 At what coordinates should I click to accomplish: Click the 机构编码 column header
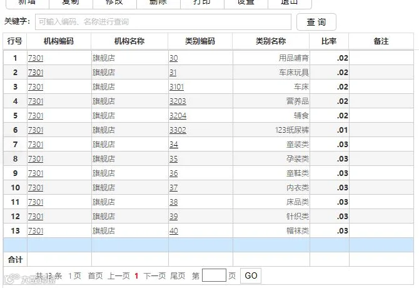point(59,41)
